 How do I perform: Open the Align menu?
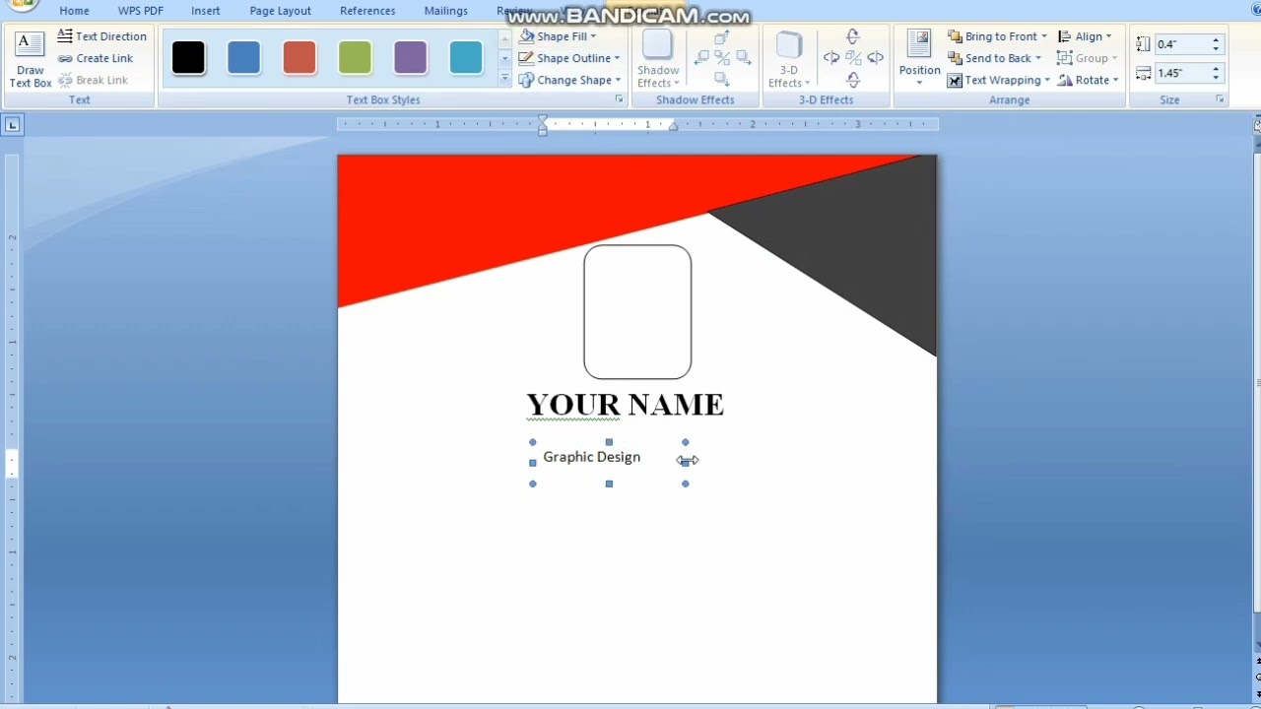1085,36
